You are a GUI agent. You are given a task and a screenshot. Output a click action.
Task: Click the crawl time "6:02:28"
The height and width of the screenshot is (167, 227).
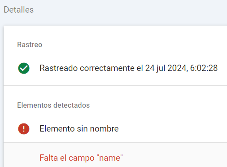tap(204, 68)
